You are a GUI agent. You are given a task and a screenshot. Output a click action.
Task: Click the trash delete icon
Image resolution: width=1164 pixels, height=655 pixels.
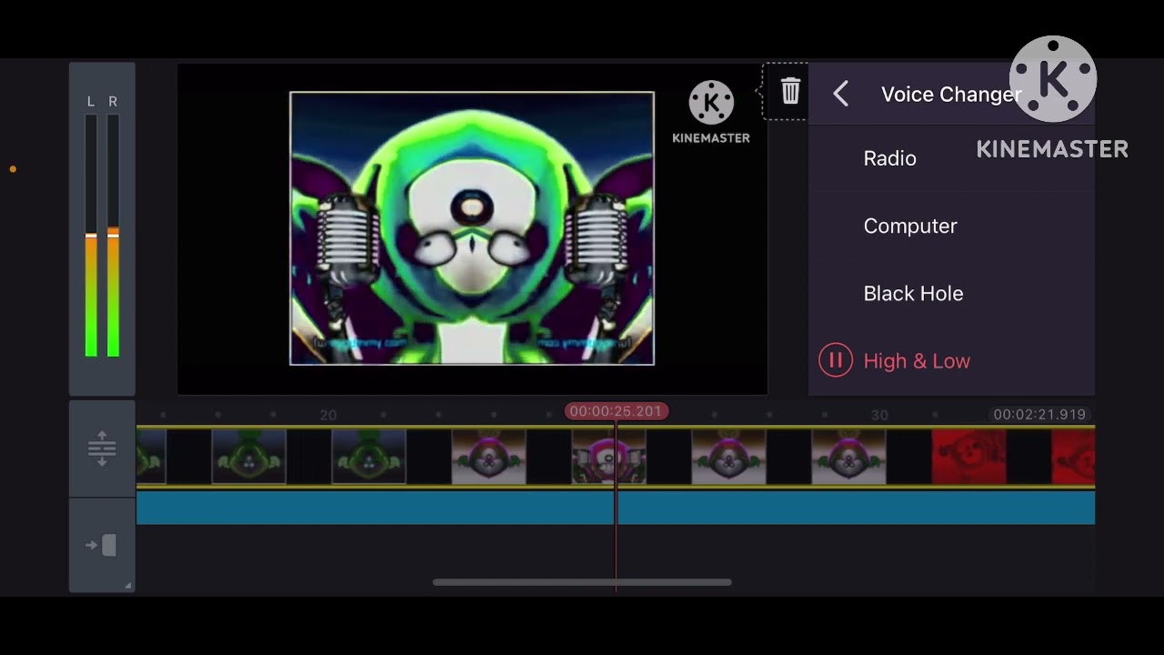(790, 91)
